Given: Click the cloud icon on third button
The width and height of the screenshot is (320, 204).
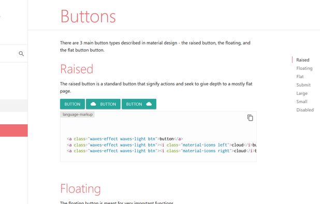Looking at the screenshot, I should pyautogui.click(x=149, y=104).
